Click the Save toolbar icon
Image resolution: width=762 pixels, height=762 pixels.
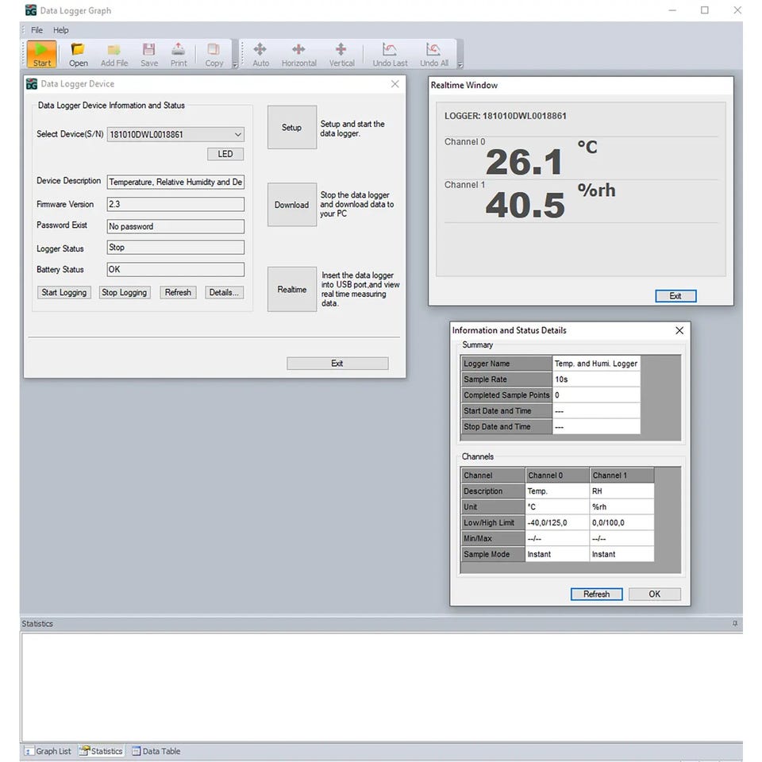(148, 54)
